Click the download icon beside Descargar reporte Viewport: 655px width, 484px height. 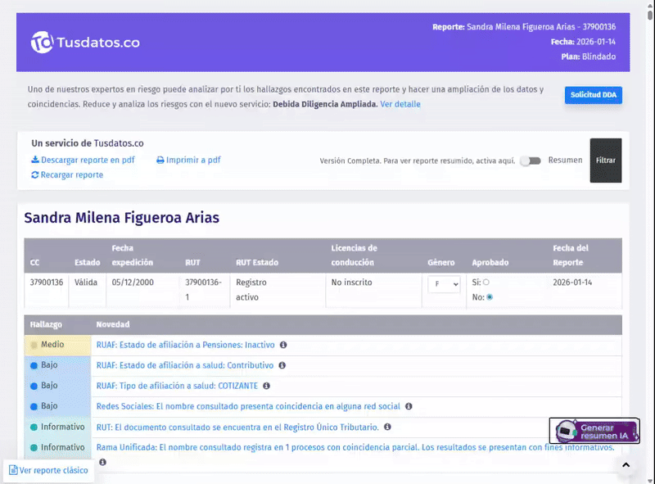(x=35, y=160)
